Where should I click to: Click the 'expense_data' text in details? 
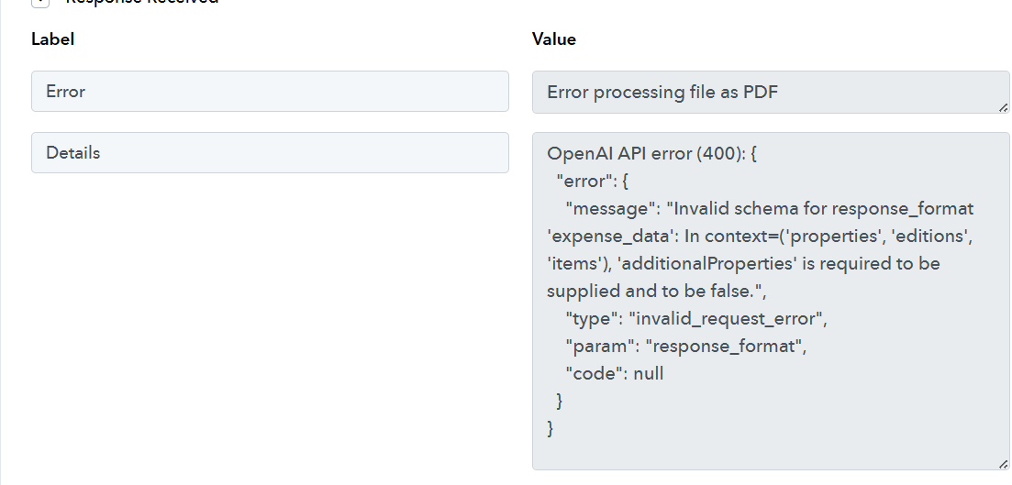pyautogui.click(x=602, y=236)
